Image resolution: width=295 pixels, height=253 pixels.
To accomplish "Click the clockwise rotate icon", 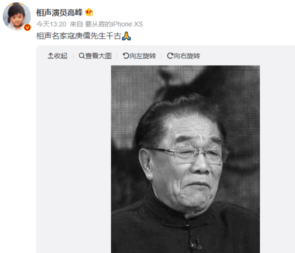I will point(170,56).
